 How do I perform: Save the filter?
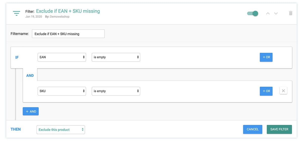coord(279,129)
